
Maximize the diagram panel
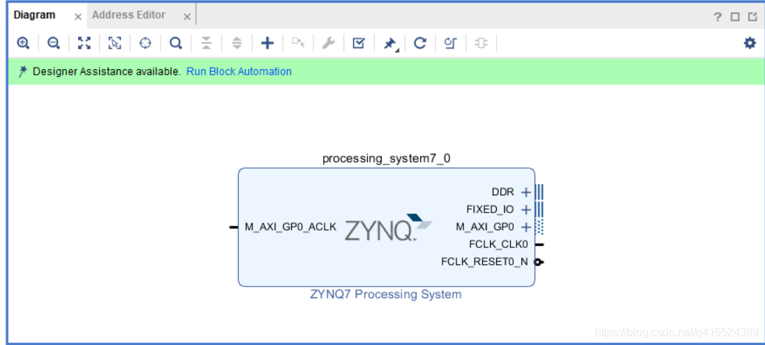[x=735, y=17]
